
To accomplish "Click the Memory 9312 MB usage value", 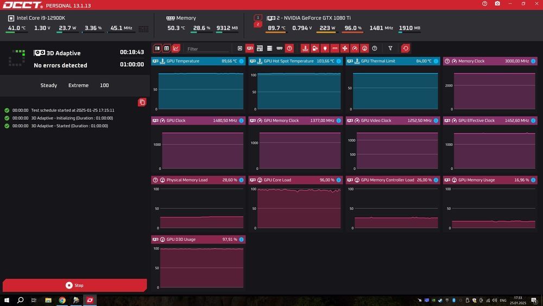I will coord(227,28).
